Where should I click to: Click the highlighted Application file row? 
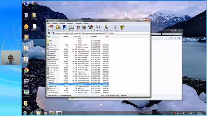(78, 84)
